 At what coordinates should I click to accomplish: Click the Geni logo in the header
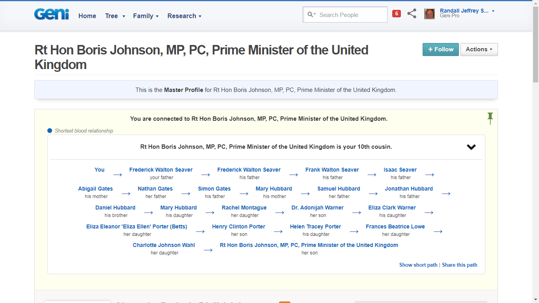tap(51, 14)
